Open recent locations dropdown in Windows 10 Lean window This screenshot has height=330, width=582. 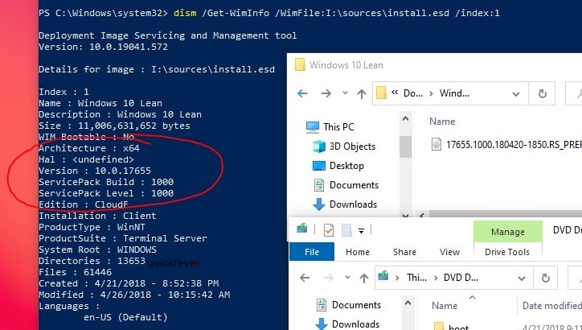pos(345,93)
